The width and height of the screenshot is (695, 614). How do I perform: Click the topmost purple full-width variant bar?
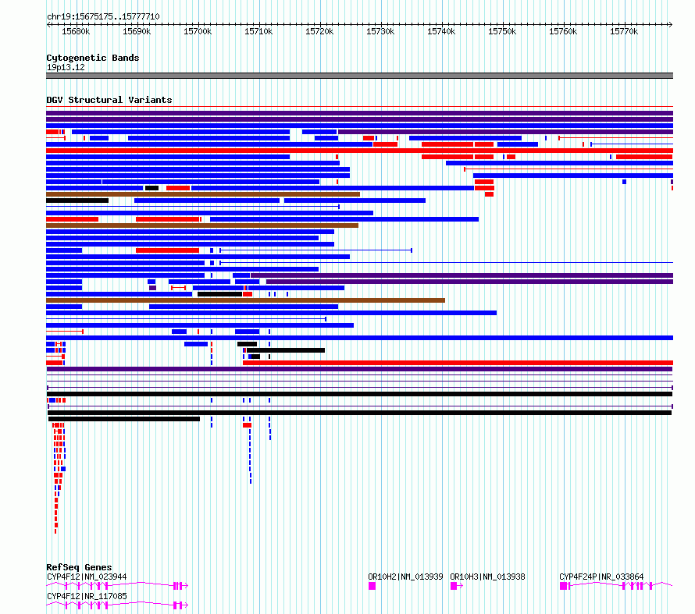(359, 113)
